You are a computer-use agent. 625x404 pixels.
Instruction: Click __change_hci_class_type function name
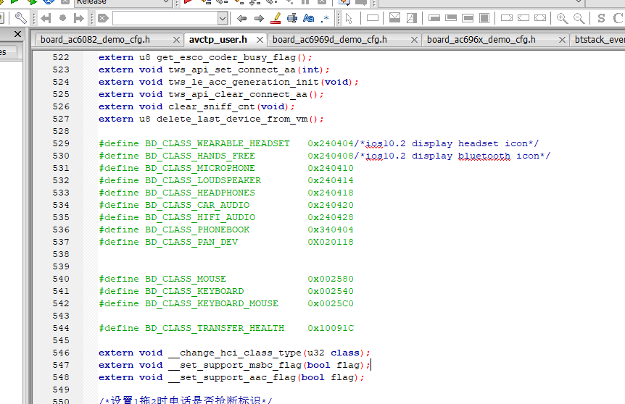click(x=234, y=353)
